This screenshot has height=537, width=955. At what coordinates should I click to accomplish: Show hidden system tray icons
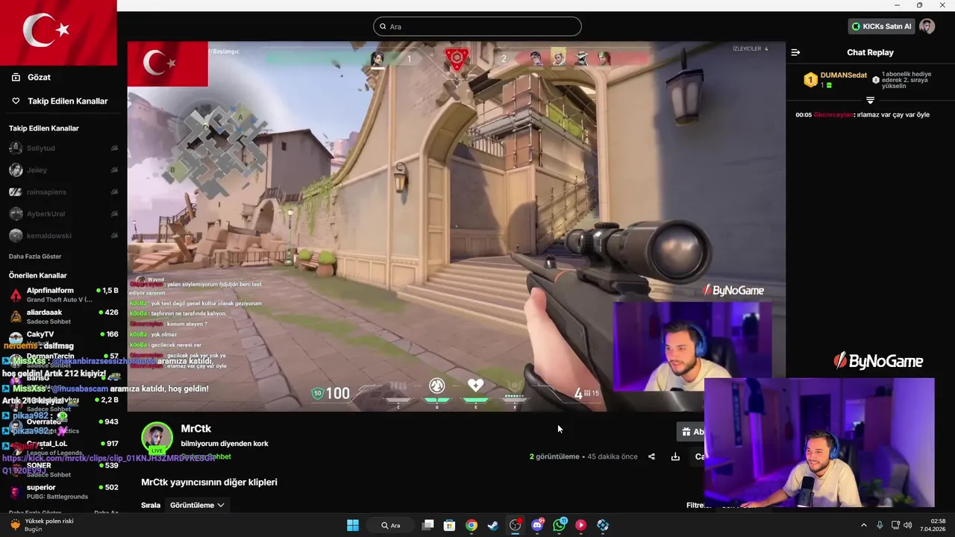864,525
